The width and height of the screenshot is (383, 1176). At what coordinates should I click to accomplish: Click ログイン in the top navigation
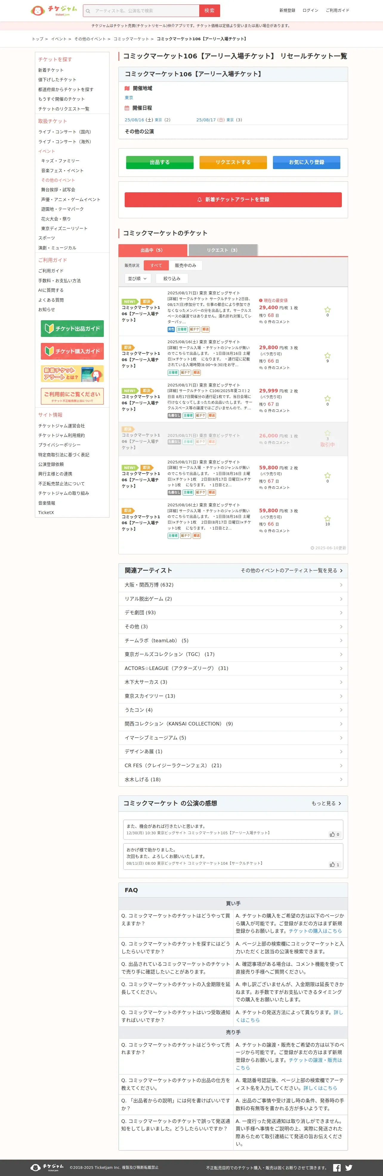click(311, 10)
